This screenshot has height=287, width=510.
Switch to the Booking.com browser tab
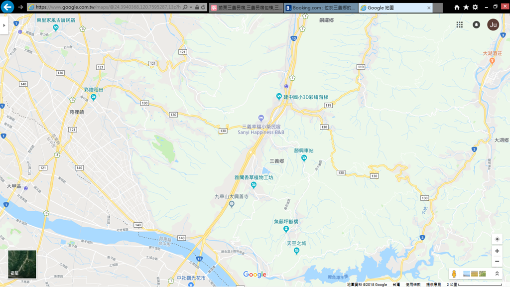tap(321, 7)
